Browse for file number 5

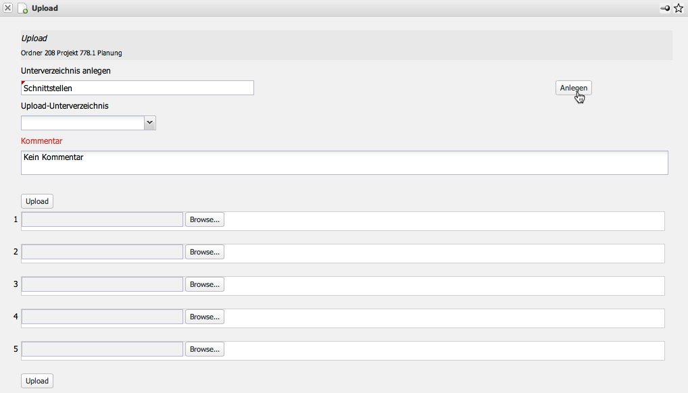coord(205,349)
